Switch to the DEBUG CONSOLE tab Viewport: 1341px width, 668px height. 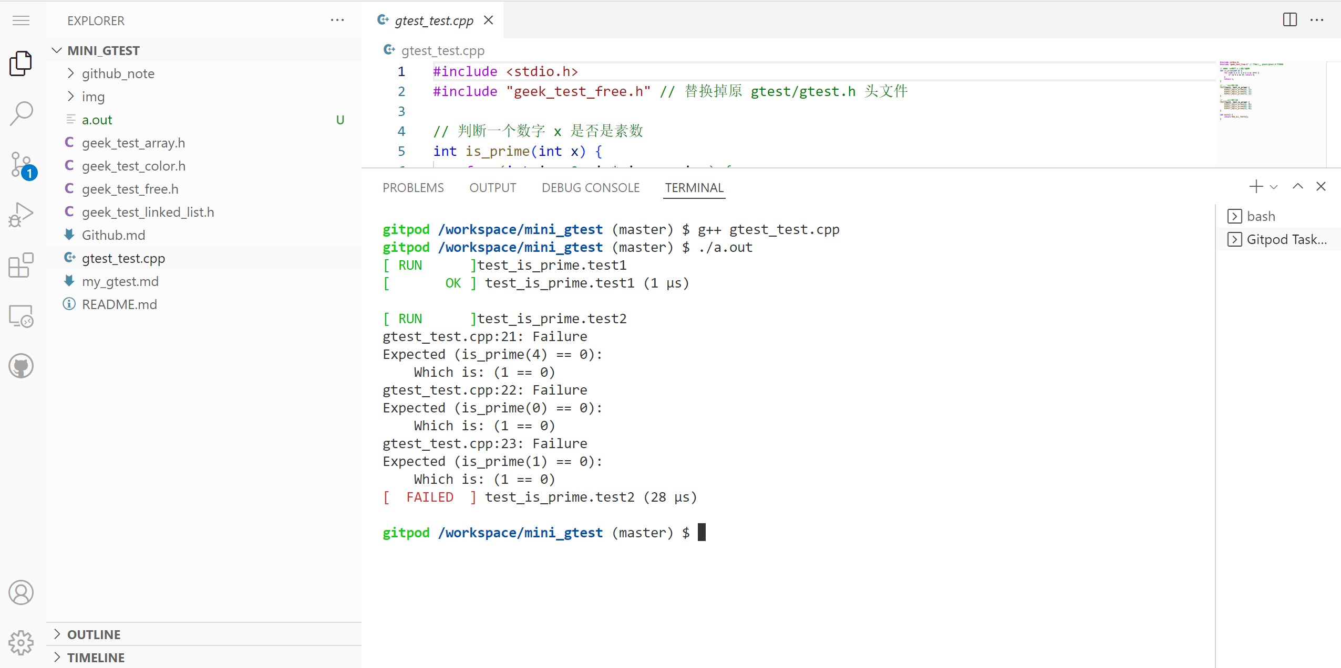tap(590, 188)
